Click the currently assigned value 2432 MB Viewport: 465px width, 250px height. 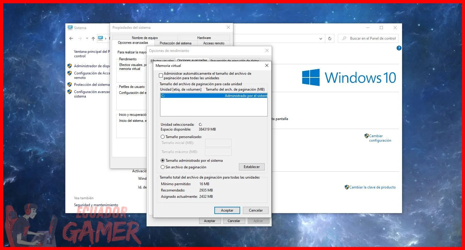[x=206, y=197]
